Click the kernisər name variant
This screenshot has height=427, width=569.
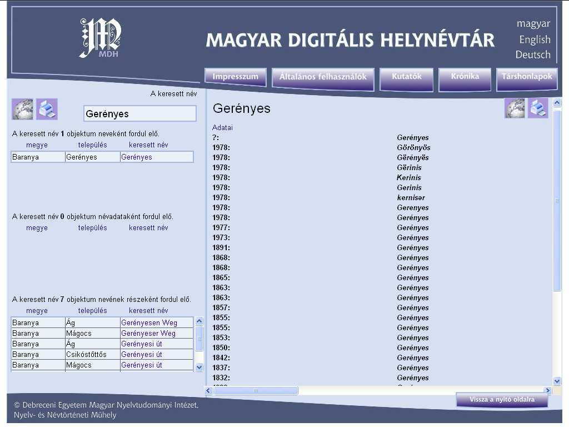coord(411,198)
